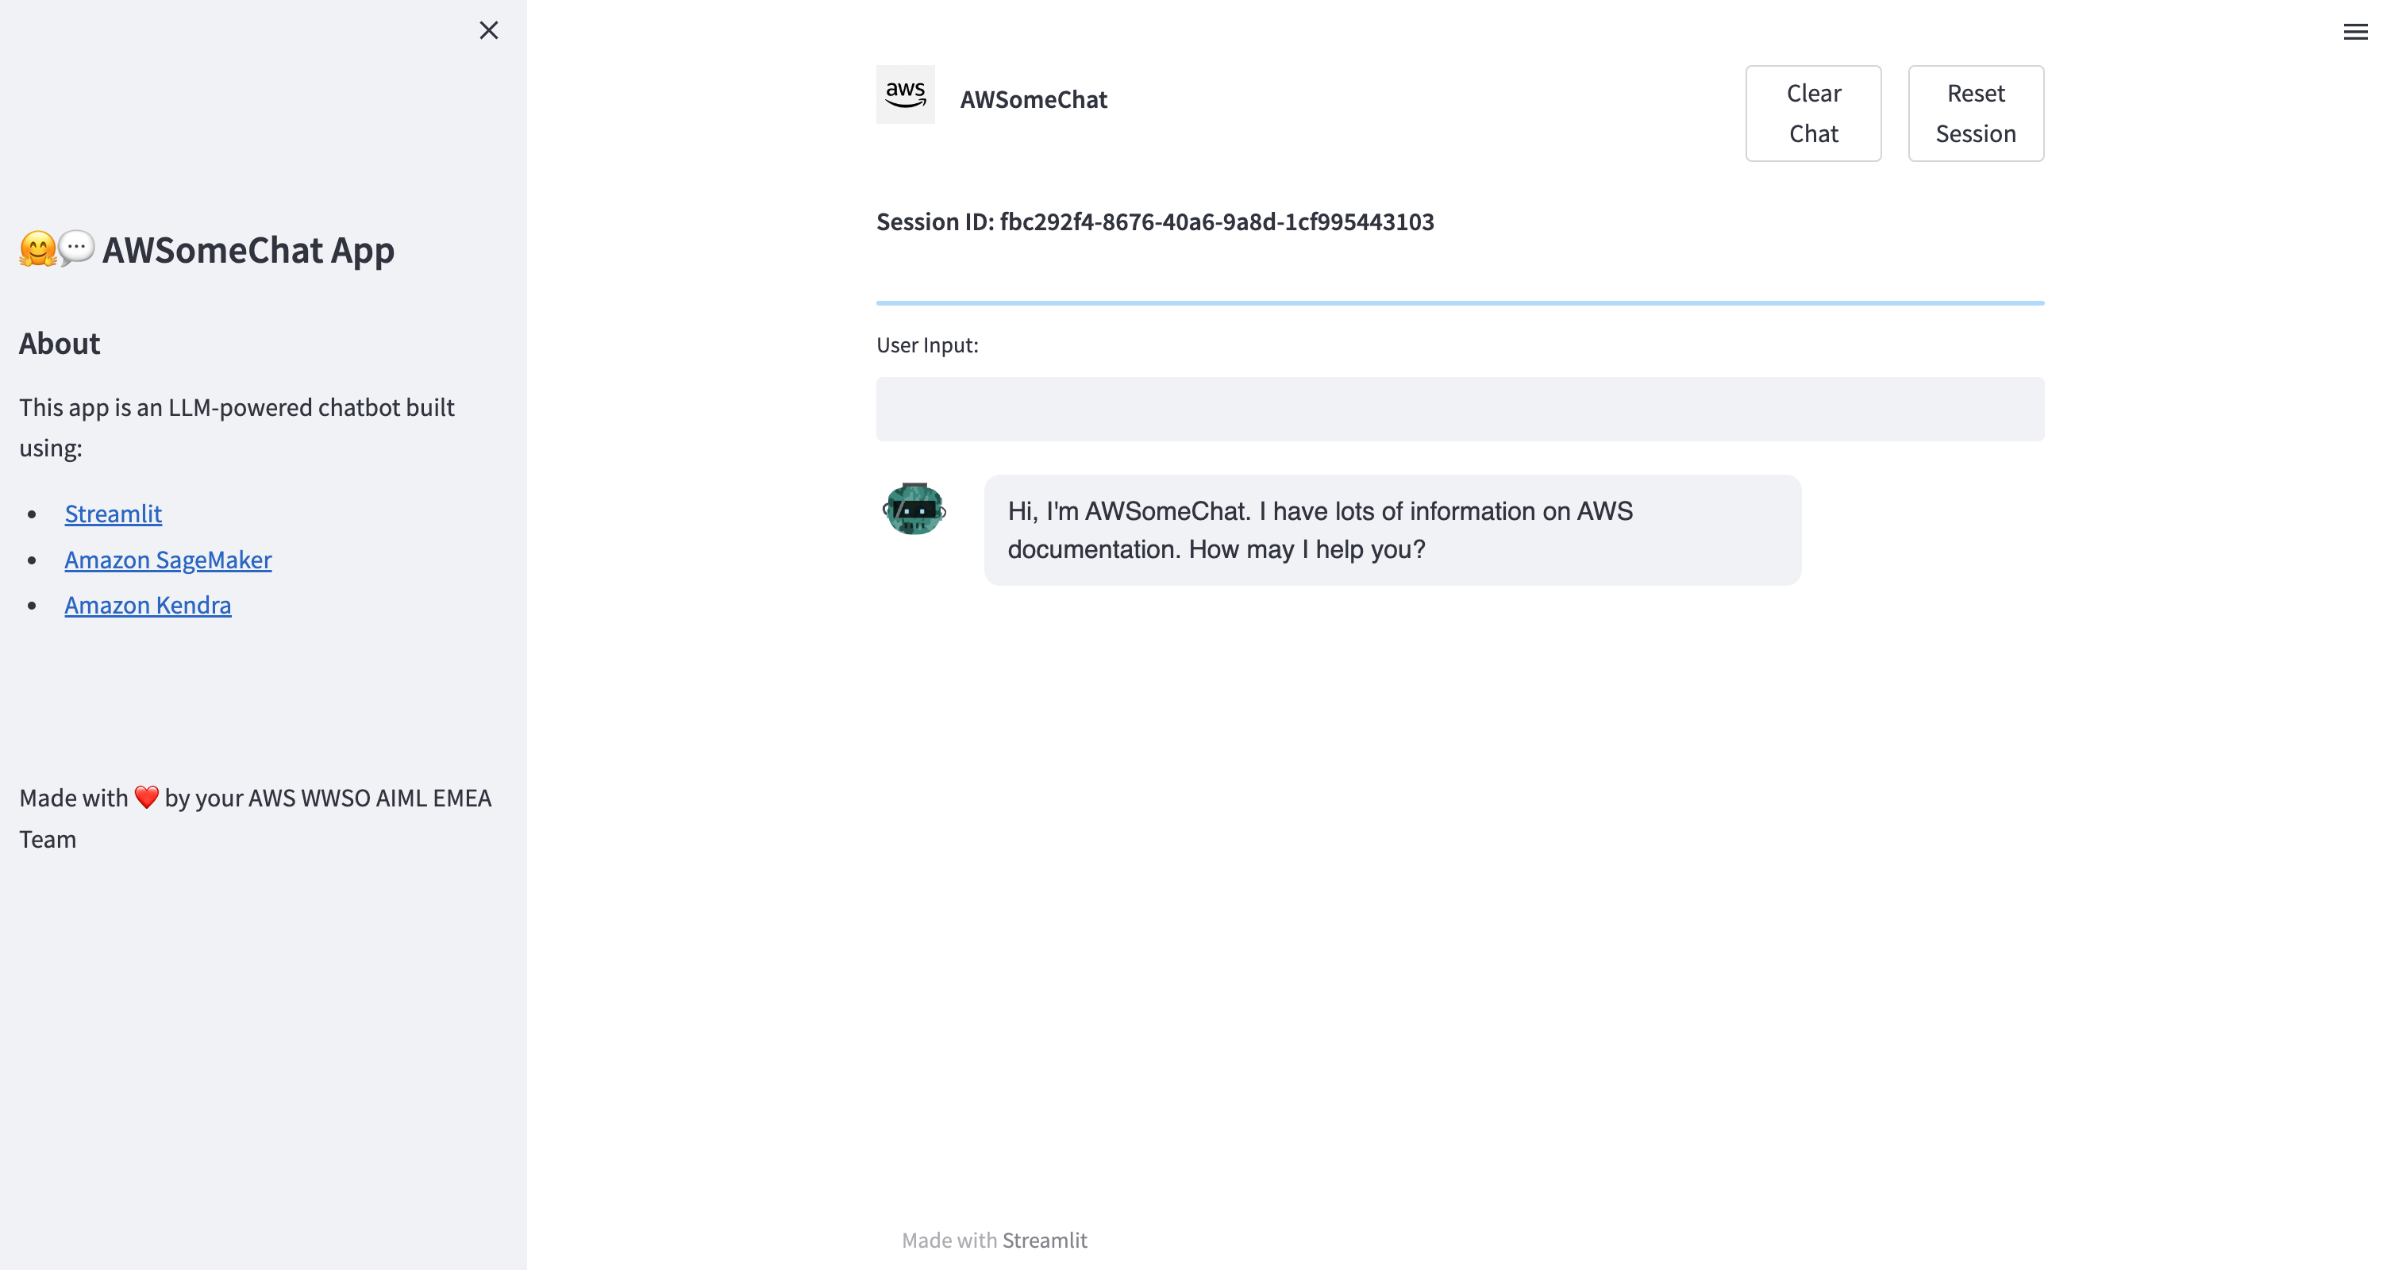The image size is (2383, 1270).
Task: Click the hugging face emoji in sidebar title
Action: (38, 248)
